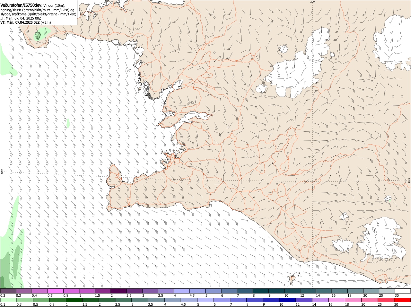Select the lavender 4–4.5 snow scale swatch
The height and width of the screenshot is (307, 411).
(182, 291)
